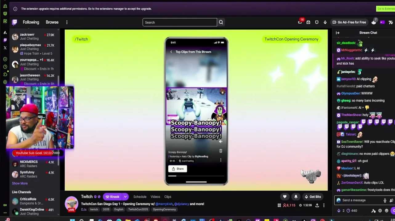Open the channel Clips tab
This screenshot has height=221, width=395.
(x=167, y=197)
